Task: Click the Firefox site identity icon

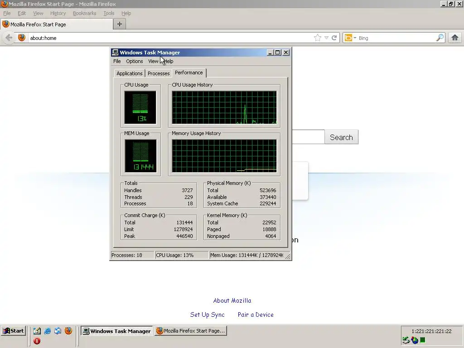Action: [22, 38]
